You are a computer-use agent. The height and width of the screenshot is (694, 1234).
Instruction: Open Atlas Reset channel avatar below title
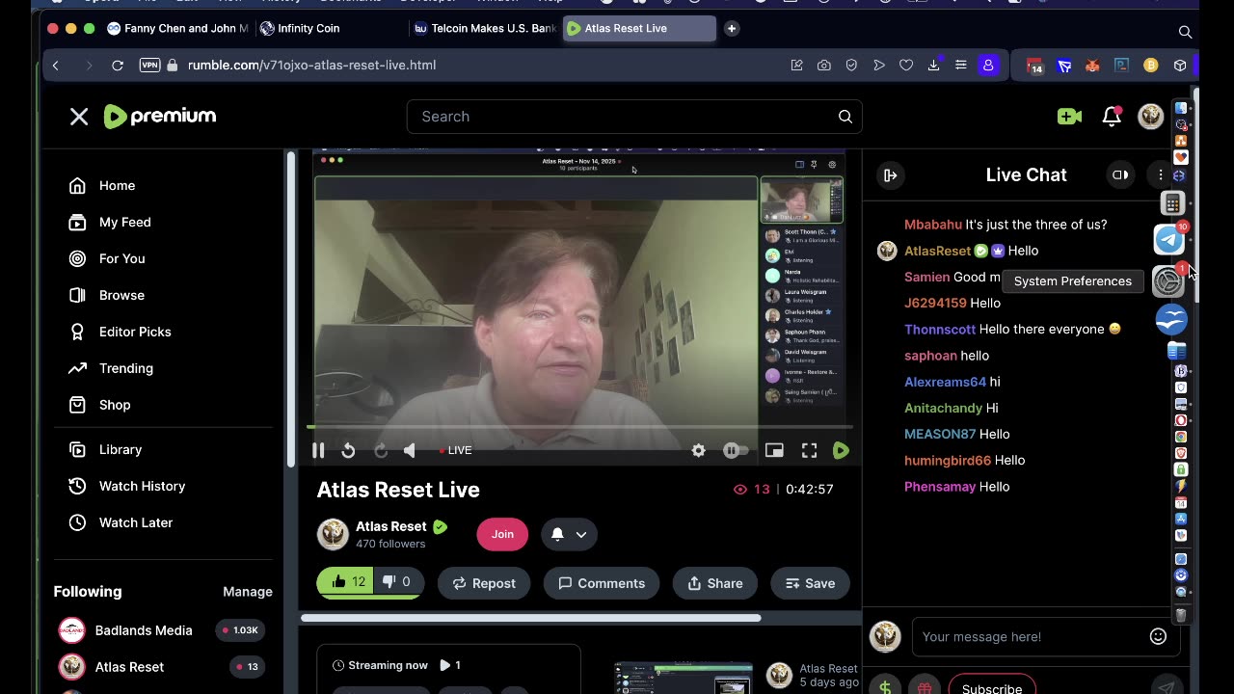point(333,534)
